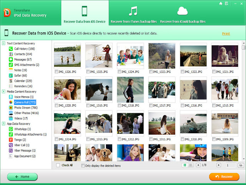Image resolution: width=246 pixels, height=185 pixels.
Task: Tick the IMG_1317.JPG checkbox
Action: pos(151,105)
